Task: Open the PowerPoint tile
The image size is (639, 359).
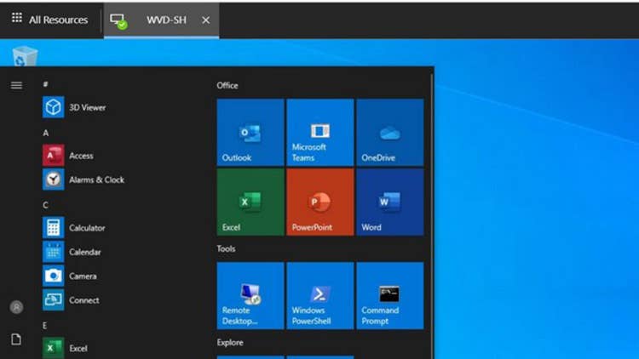Action: click(319, 202)
